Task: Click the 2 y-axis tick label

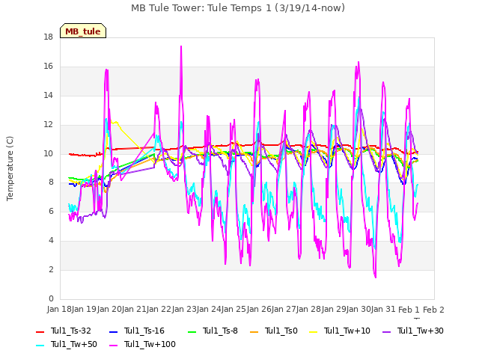Action: [51, 269]
